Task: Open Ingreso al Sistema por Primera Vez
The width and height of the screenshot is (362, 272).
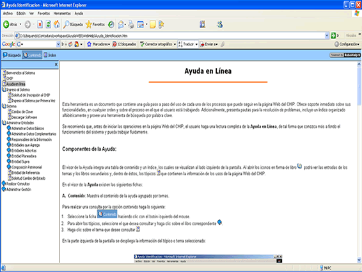Action: pos(31,100)
